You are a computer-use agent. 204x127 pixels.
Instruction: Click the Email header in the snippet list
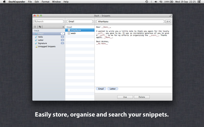[69, 27]
